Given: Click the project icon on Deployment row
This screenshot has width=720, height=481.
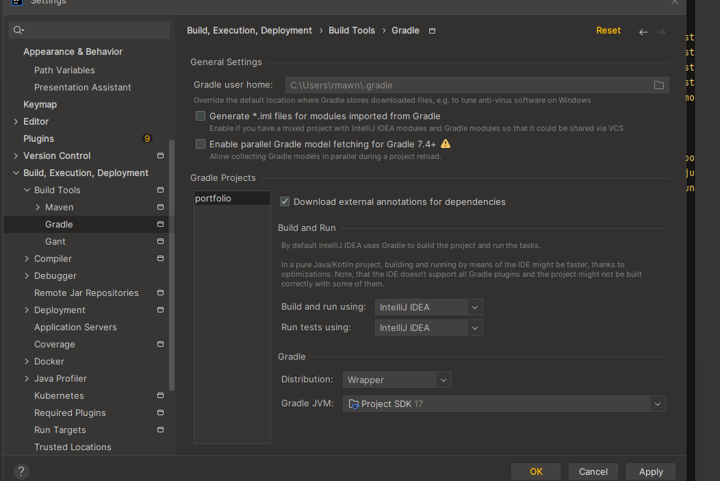Looking at the screenshot, I should 160,310.
